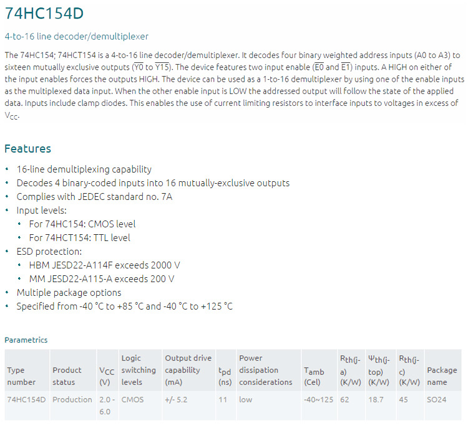Click the 'Rth(j-c) (K/W)' column header
The image size is (468, 436).
[409, 371]
